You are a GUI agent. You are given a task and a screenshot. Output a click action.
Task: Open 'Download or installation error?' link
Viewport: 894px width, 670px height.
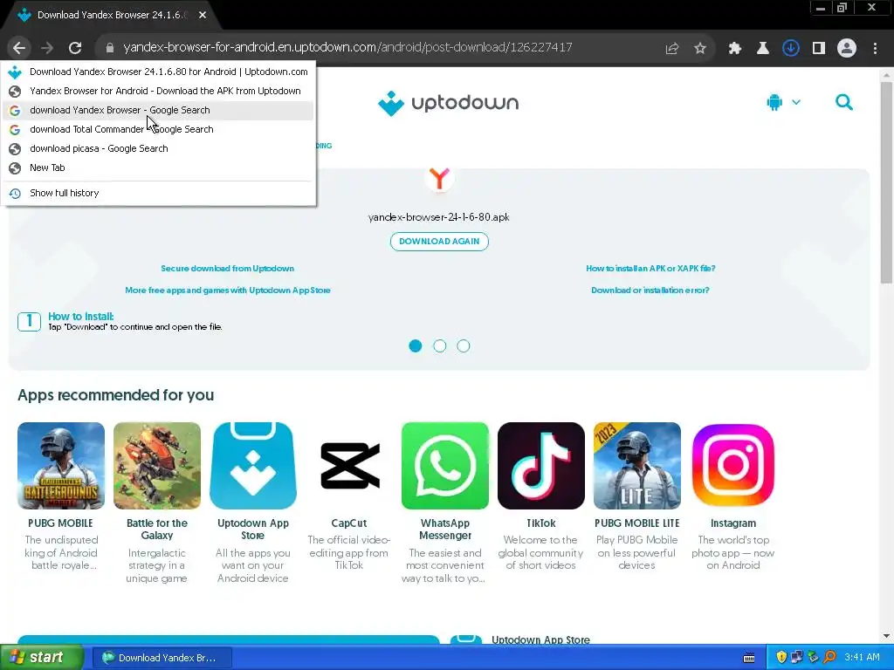(650, 290)
